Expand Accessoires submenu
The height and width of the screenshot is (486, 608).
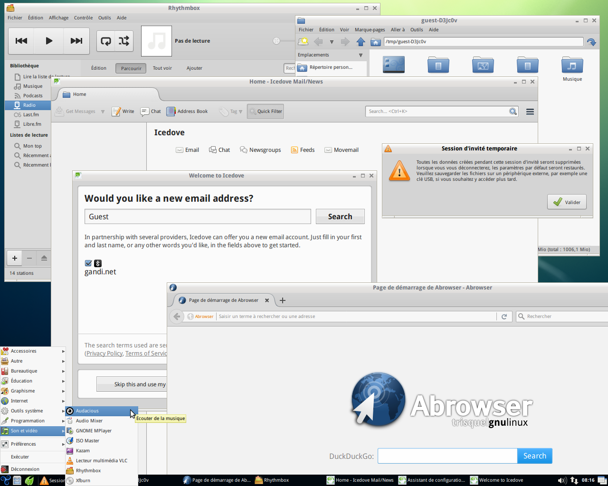pyautogui.click(x=33, y=351)
